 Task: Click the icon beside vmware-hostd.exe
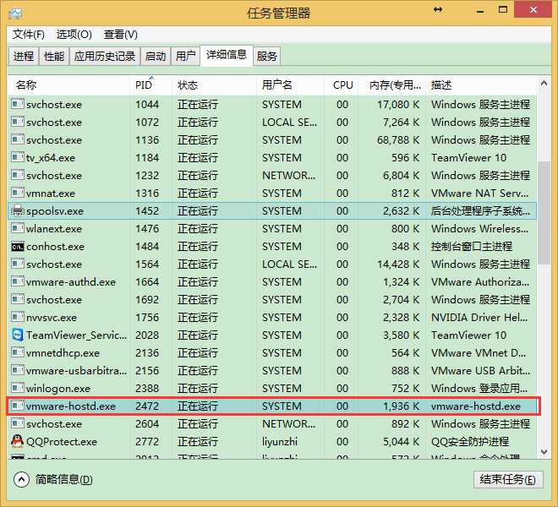[x=18, y=406]
